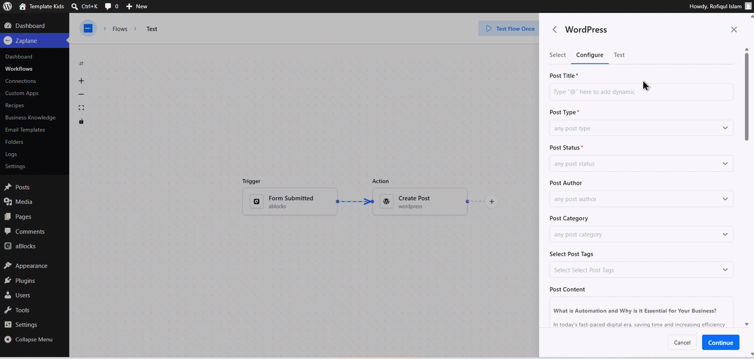Viewport: 754px width, 359px height.
Task: Expand the Post Author dropdown
Action: coord(641,198)
